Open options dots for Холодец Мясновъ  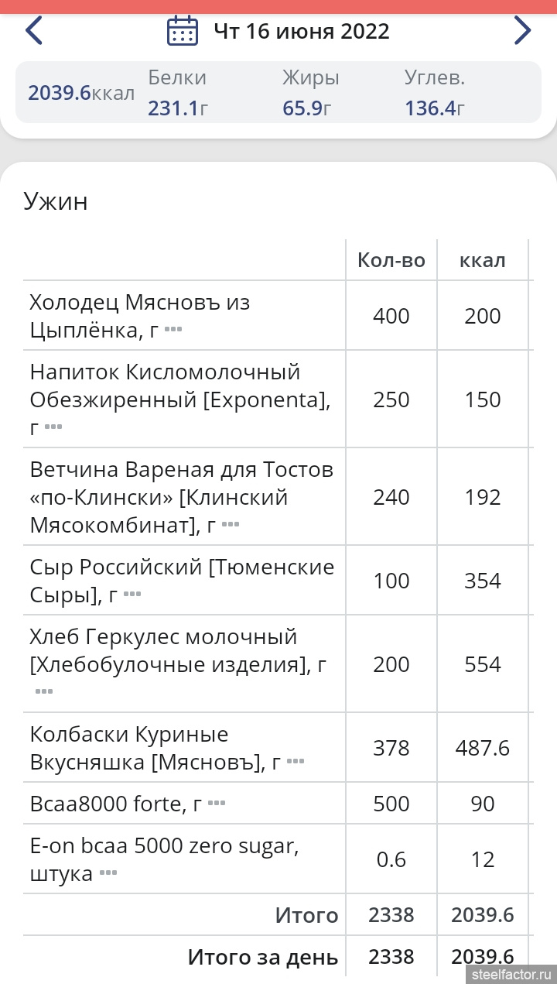(x=173, y=330)
